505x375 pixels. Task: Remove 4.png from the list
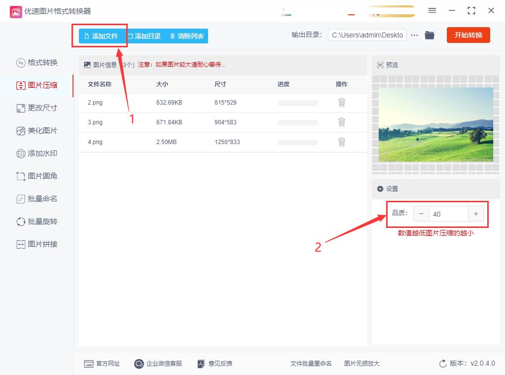coord(342,142)
